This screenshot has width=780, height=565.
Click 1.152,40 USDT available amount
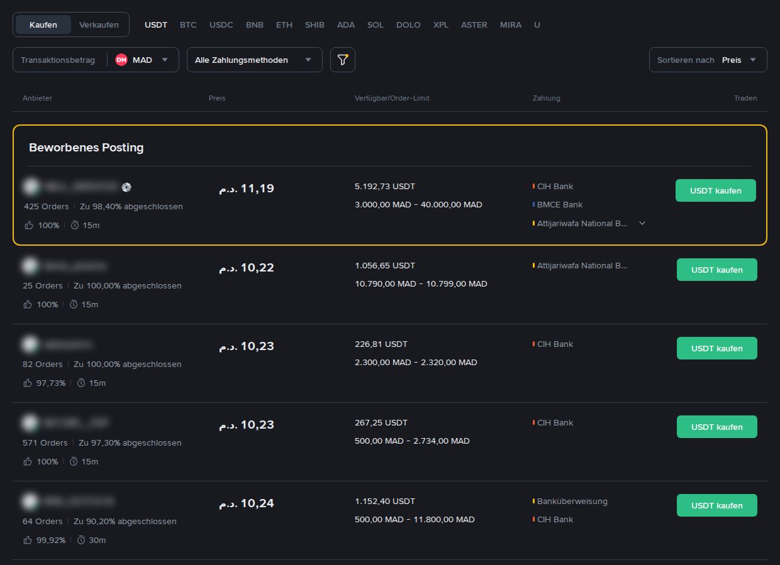[385, 502]
